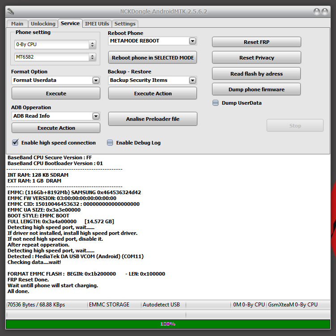336x336 pixels.
Task: Click the green 100% progress bar
Action: (168, 324)
